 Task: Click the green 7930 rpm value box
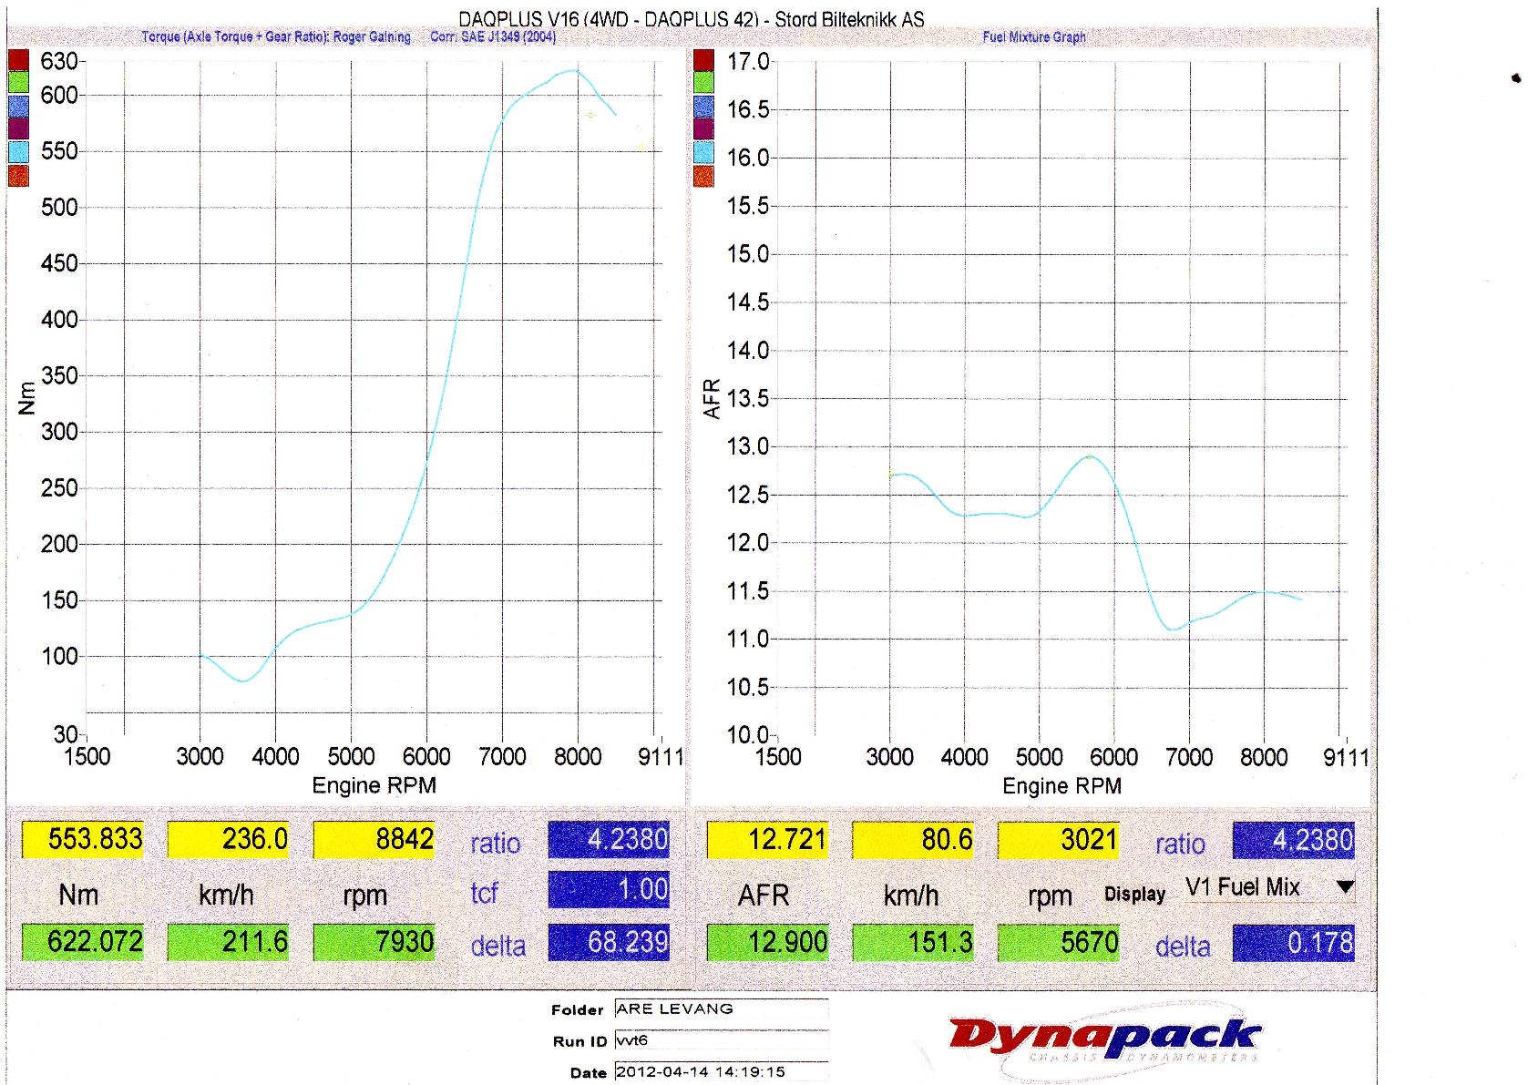pos(374,941)
